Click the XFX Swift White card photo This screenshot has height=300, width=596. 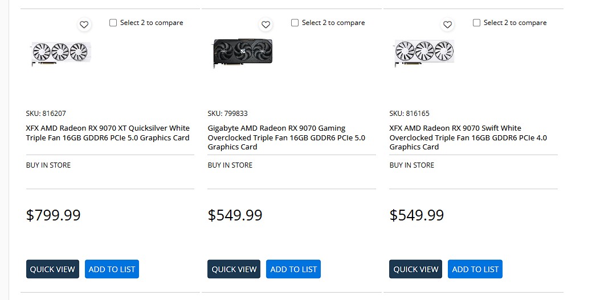click(424, 53)
